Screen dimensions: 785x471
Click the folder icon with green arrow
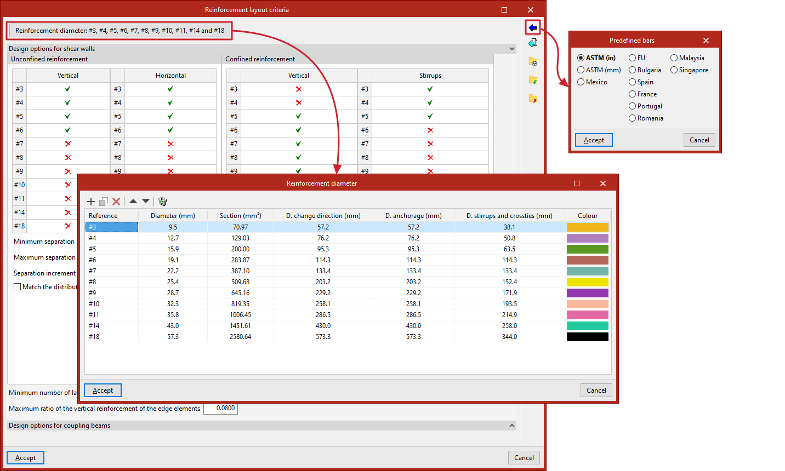pos(533,80)
